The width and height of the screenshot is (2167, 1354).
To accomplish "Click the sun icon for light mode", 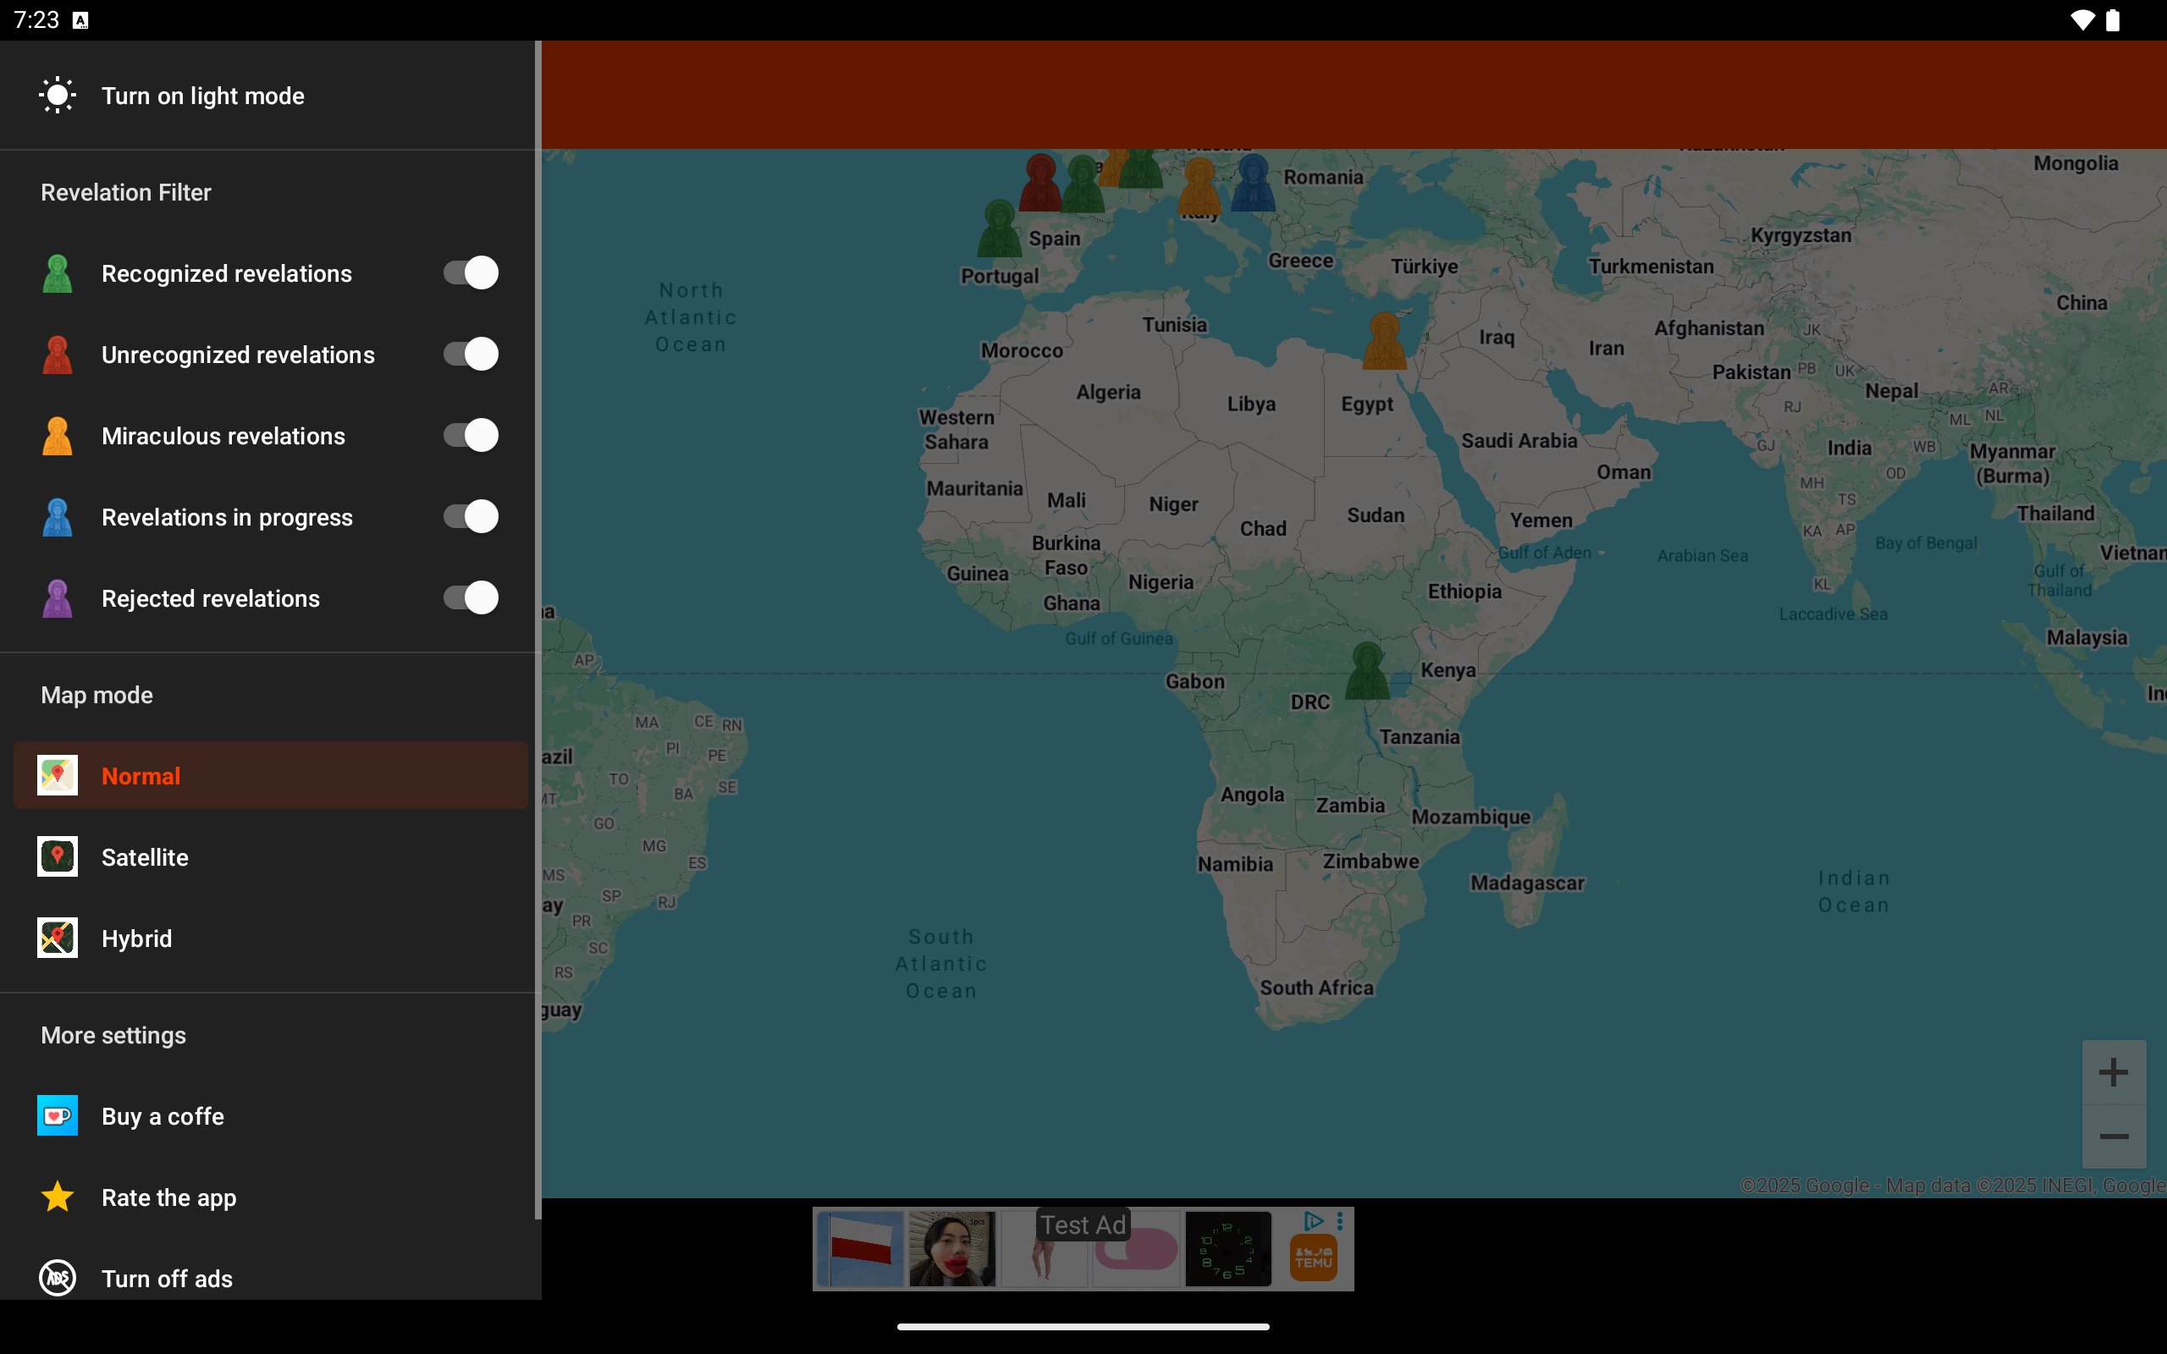I will [58, 95].
